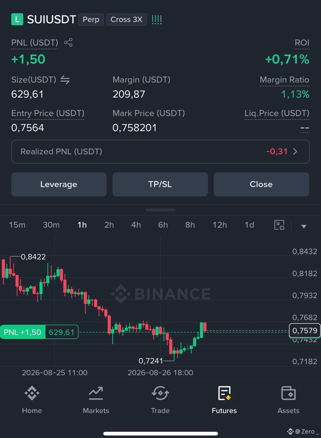
Task: Close the SUIUSDT position
Action: [261, 184]
